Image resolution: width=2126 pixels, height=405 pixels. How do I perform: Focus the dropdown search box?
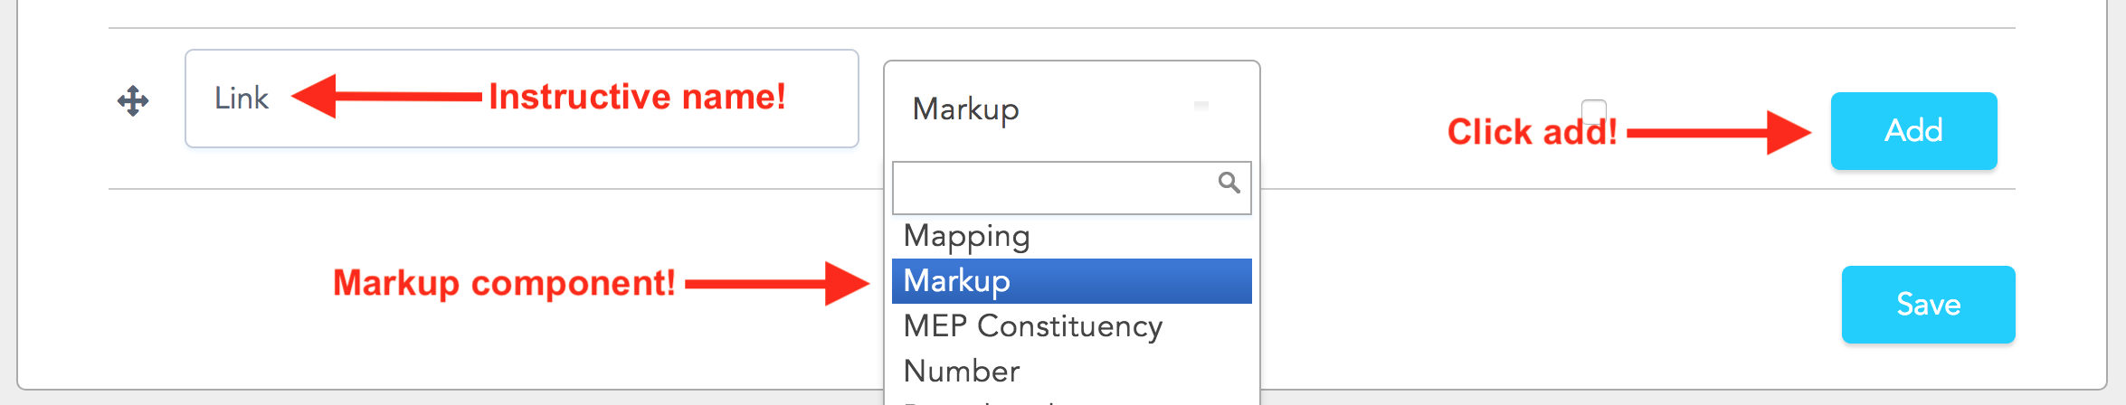click(x=1071, y=188)
